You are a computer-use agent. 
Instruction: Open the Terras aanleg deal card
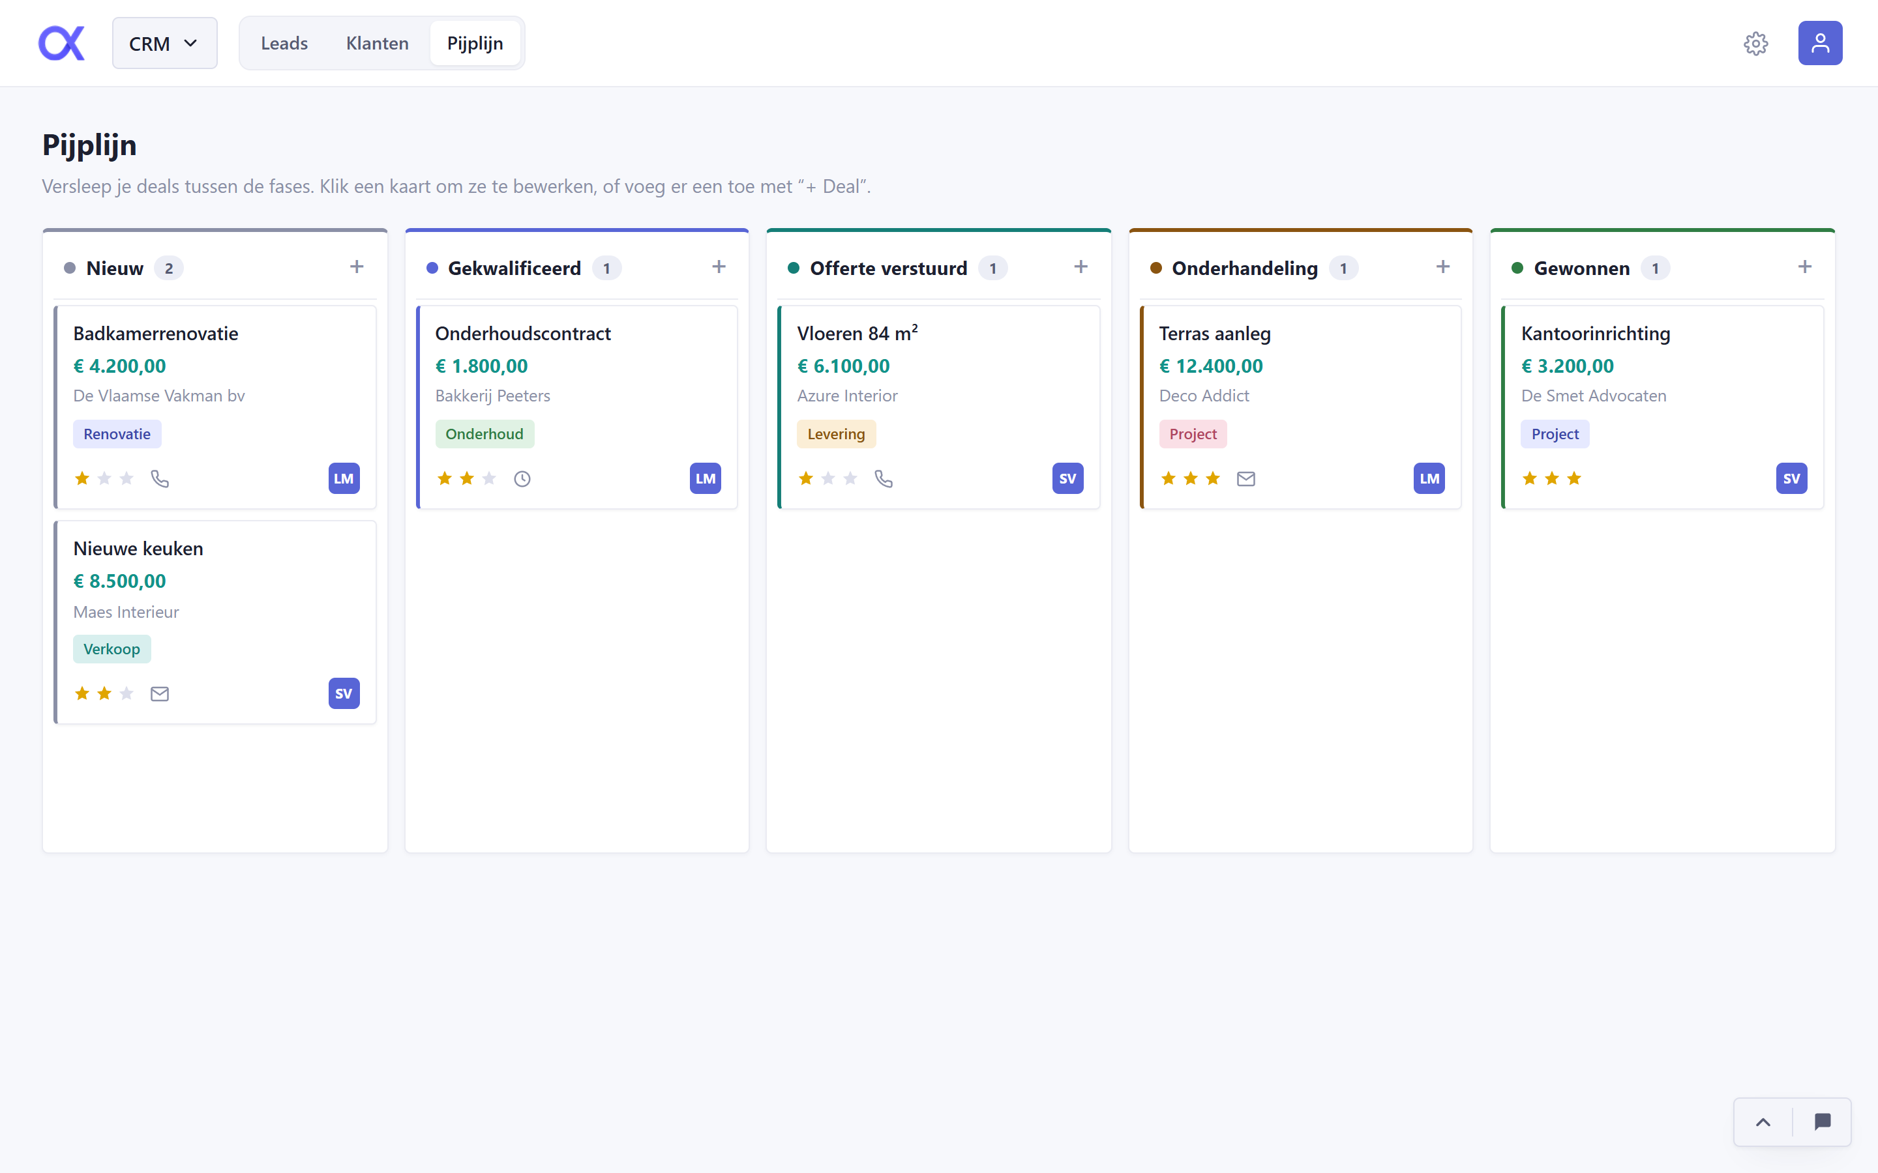coord(1302,407)
